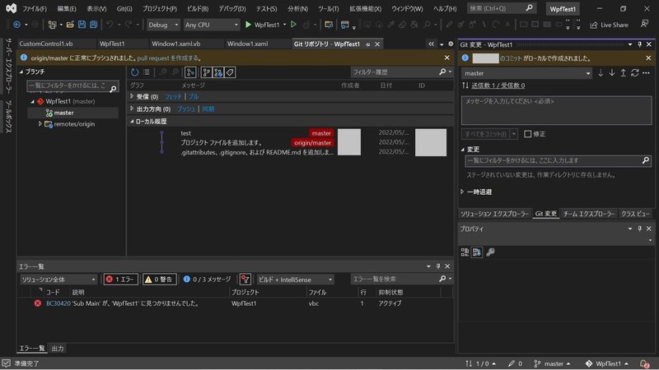This screenshot has height=370, width=659.
Task: Open the master branch dropdown in Git Changes
Action: (526, 73)
